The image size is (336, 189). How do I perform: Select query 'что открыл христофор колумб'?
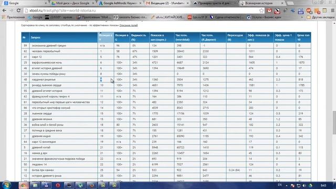coord(51,108)
